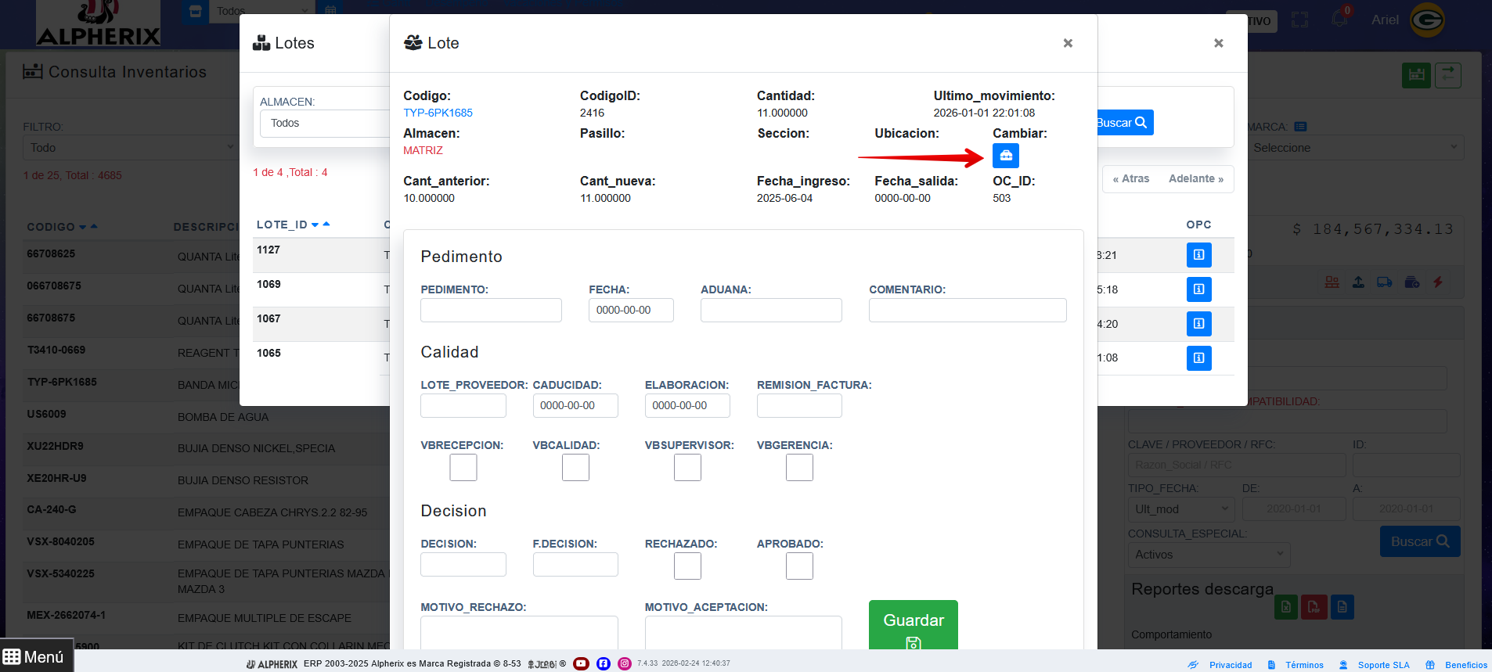Open the ALMACEN Todos dropdown

(x=325, y=124)
